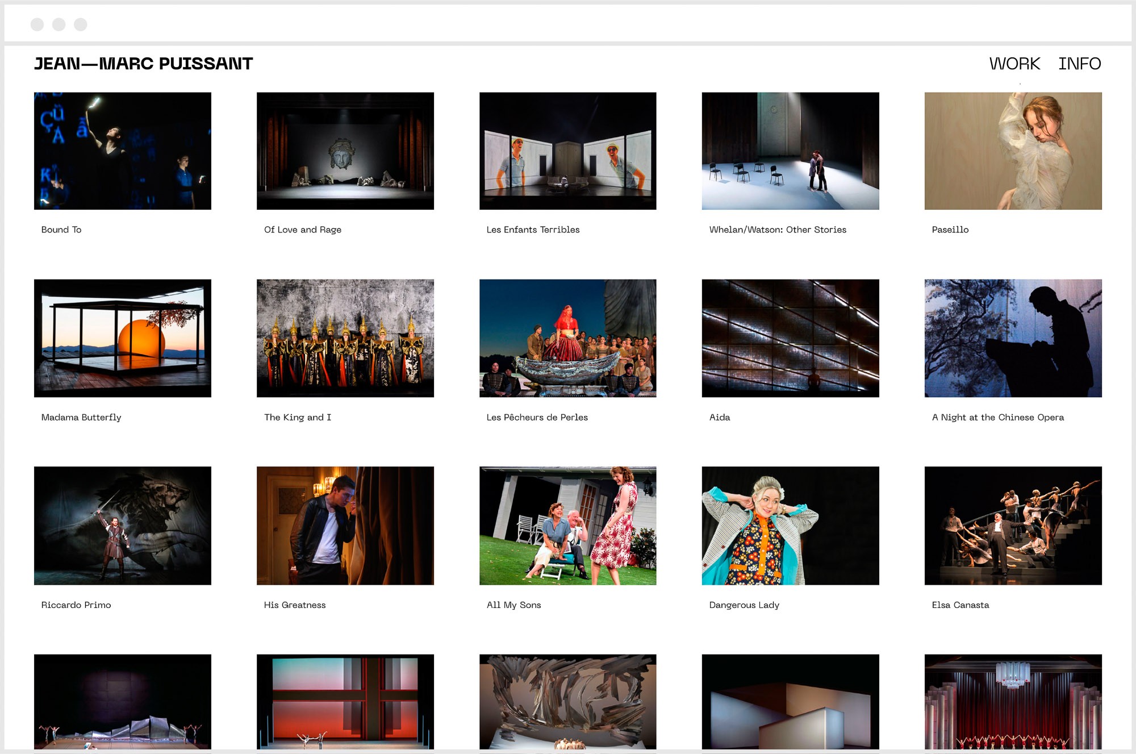Click the Bound To caption
The width and height of the screenshot is (1136, 754).
coord(61,230)
